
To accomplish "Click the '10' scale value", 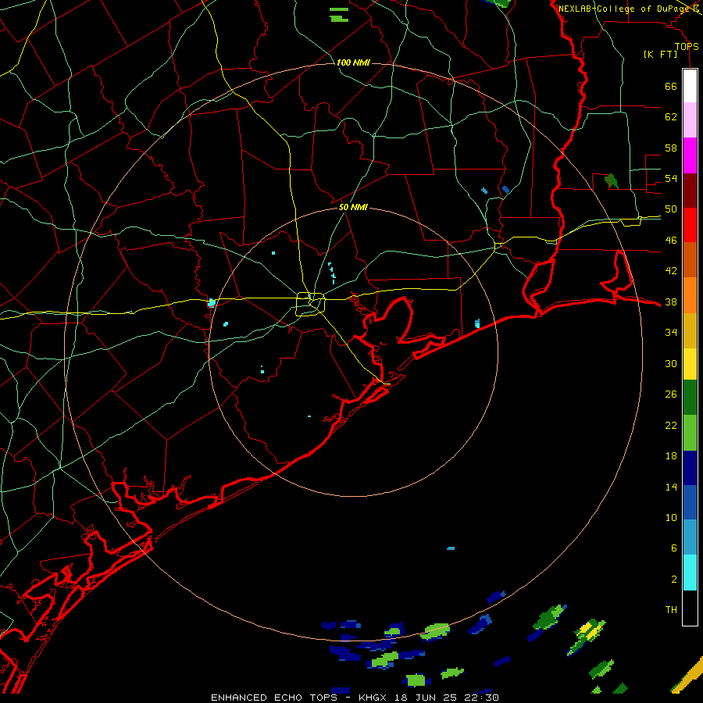I will coord(671,518).
